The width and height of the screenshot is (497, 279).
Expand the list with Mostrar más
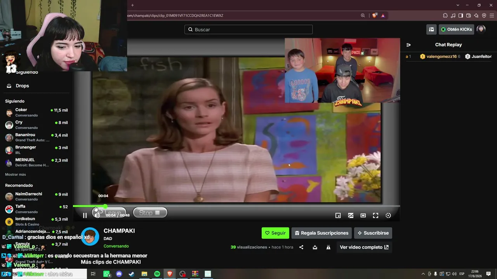(x=16, y=174)
